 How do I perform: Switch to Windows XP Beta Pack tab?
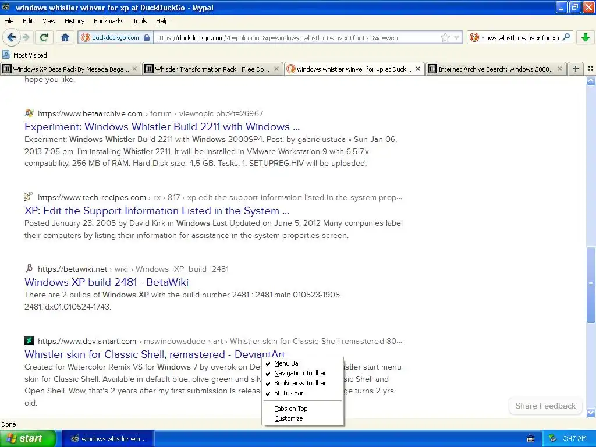click(70, 69)
